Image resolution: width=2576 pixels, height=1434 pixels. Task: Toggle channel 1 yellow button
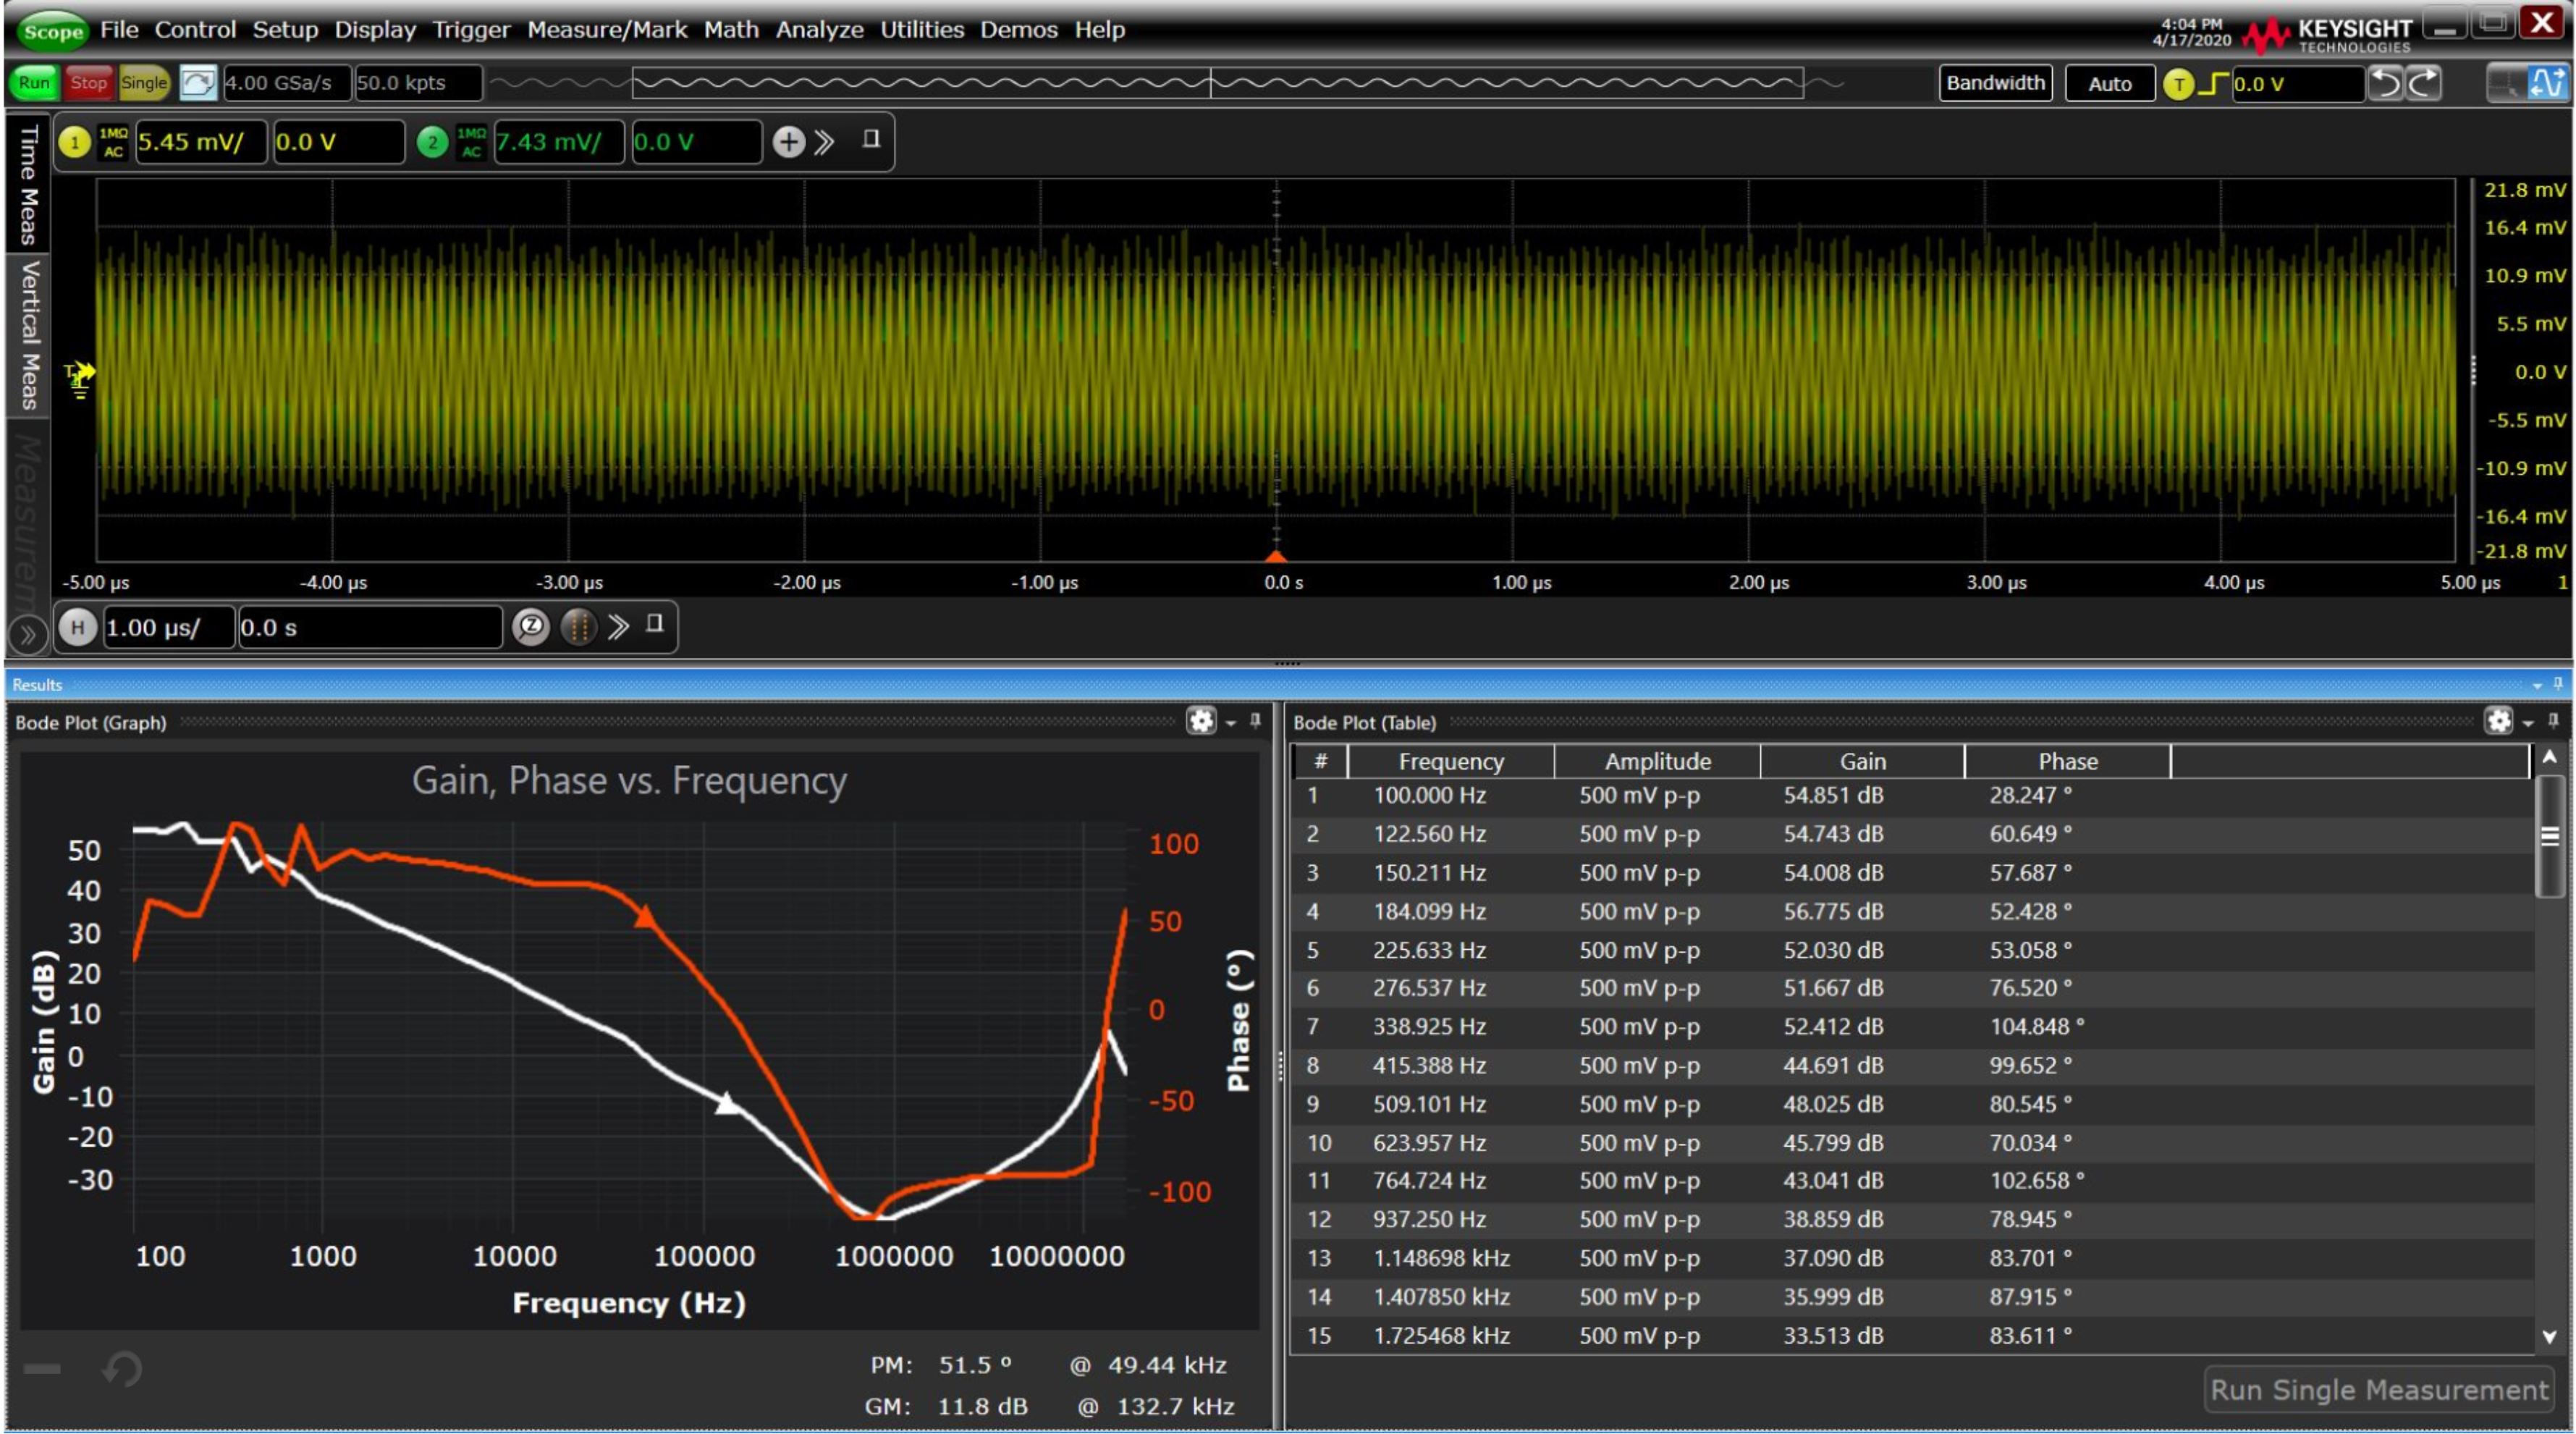pos(74,142)
